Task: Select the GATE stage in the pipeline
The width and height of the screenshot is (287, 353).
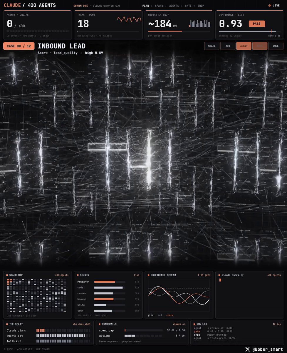Action: pyautogui.click(x=188, y=6)
